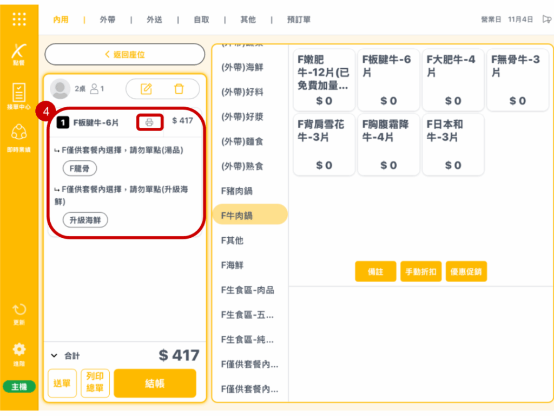Click the flag icon beside business date
This screenshot has height=416, width=554.
[546, 19]
